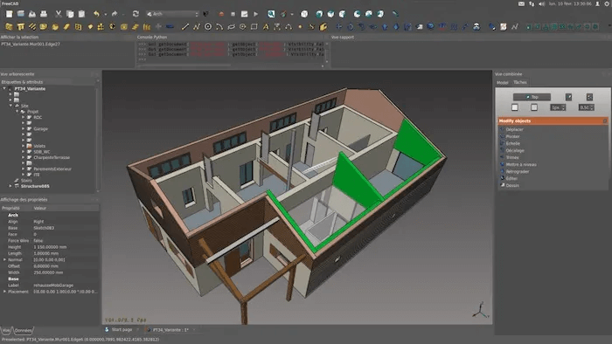Collapse the Modify objects section

[x=605, y=120]
